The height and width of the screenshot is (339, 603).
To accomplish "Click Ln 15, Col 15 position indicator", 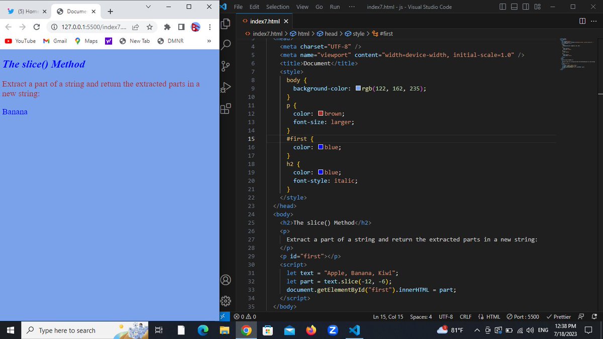I will tap(388, 317).
